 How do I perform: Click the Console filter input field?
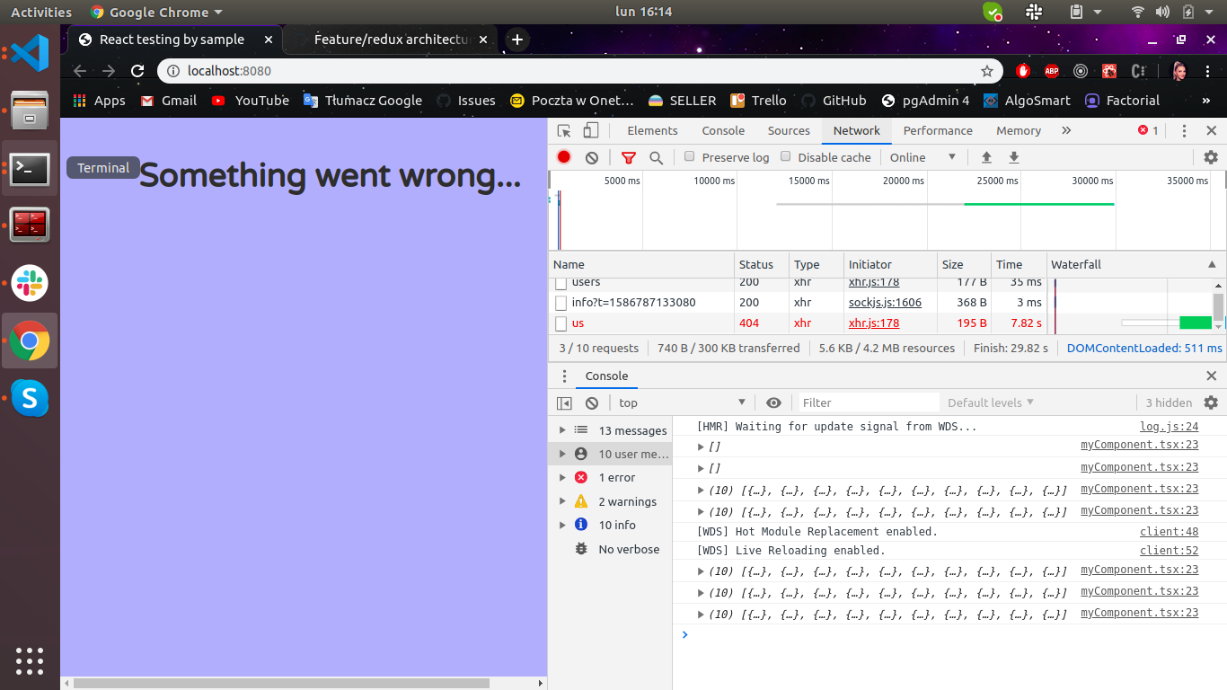(868, 402)
